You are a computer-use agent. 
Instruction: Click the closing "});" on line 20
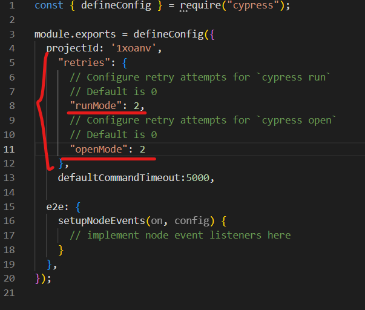[43, 279]
